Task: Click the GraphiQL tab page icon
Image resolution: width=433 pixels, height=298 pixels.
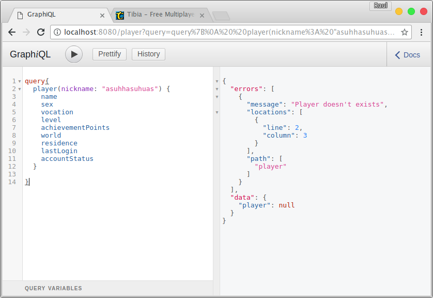Action: 20,15
